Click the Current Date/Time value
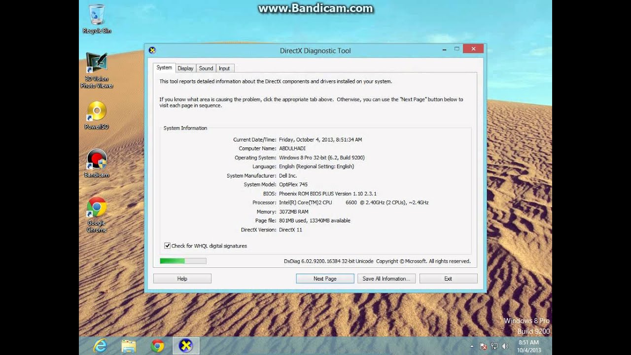The height and width of the screenshot is (355, 631). click(320, 140)
